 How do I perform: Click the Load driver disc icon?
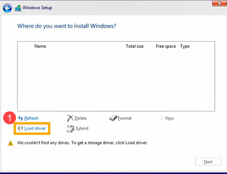click(x=20, y=128)
